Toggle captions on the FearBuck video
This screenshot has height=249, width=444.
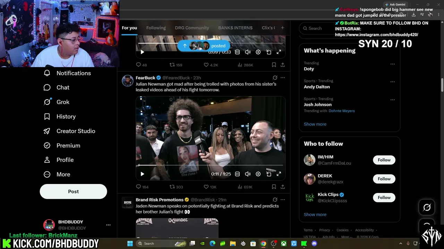point(237,174)
